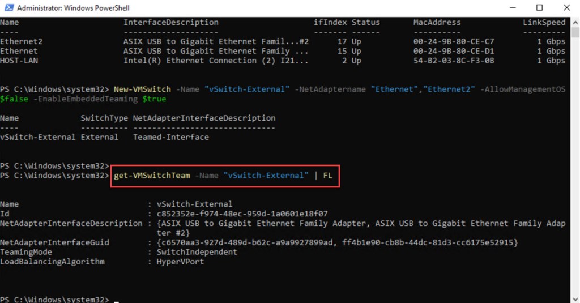Click the Id GUID value c852352e
The height and width of the screenshot is (303, 580).
click(x=242, y=214)
